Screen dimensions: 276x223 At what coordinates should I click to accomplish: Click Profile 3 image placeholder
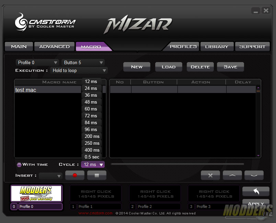214,193
